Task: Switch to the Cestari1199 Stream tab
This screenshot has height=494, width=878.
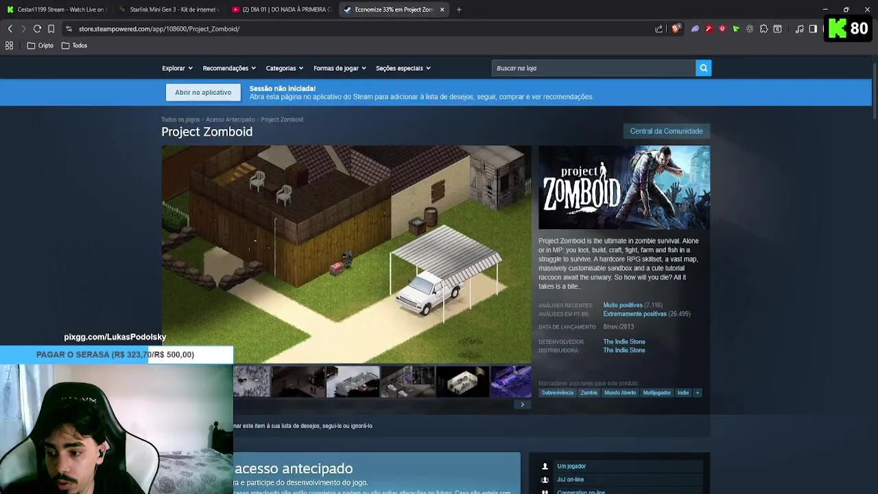Action: pyautogui.click(x=55, y=10)
